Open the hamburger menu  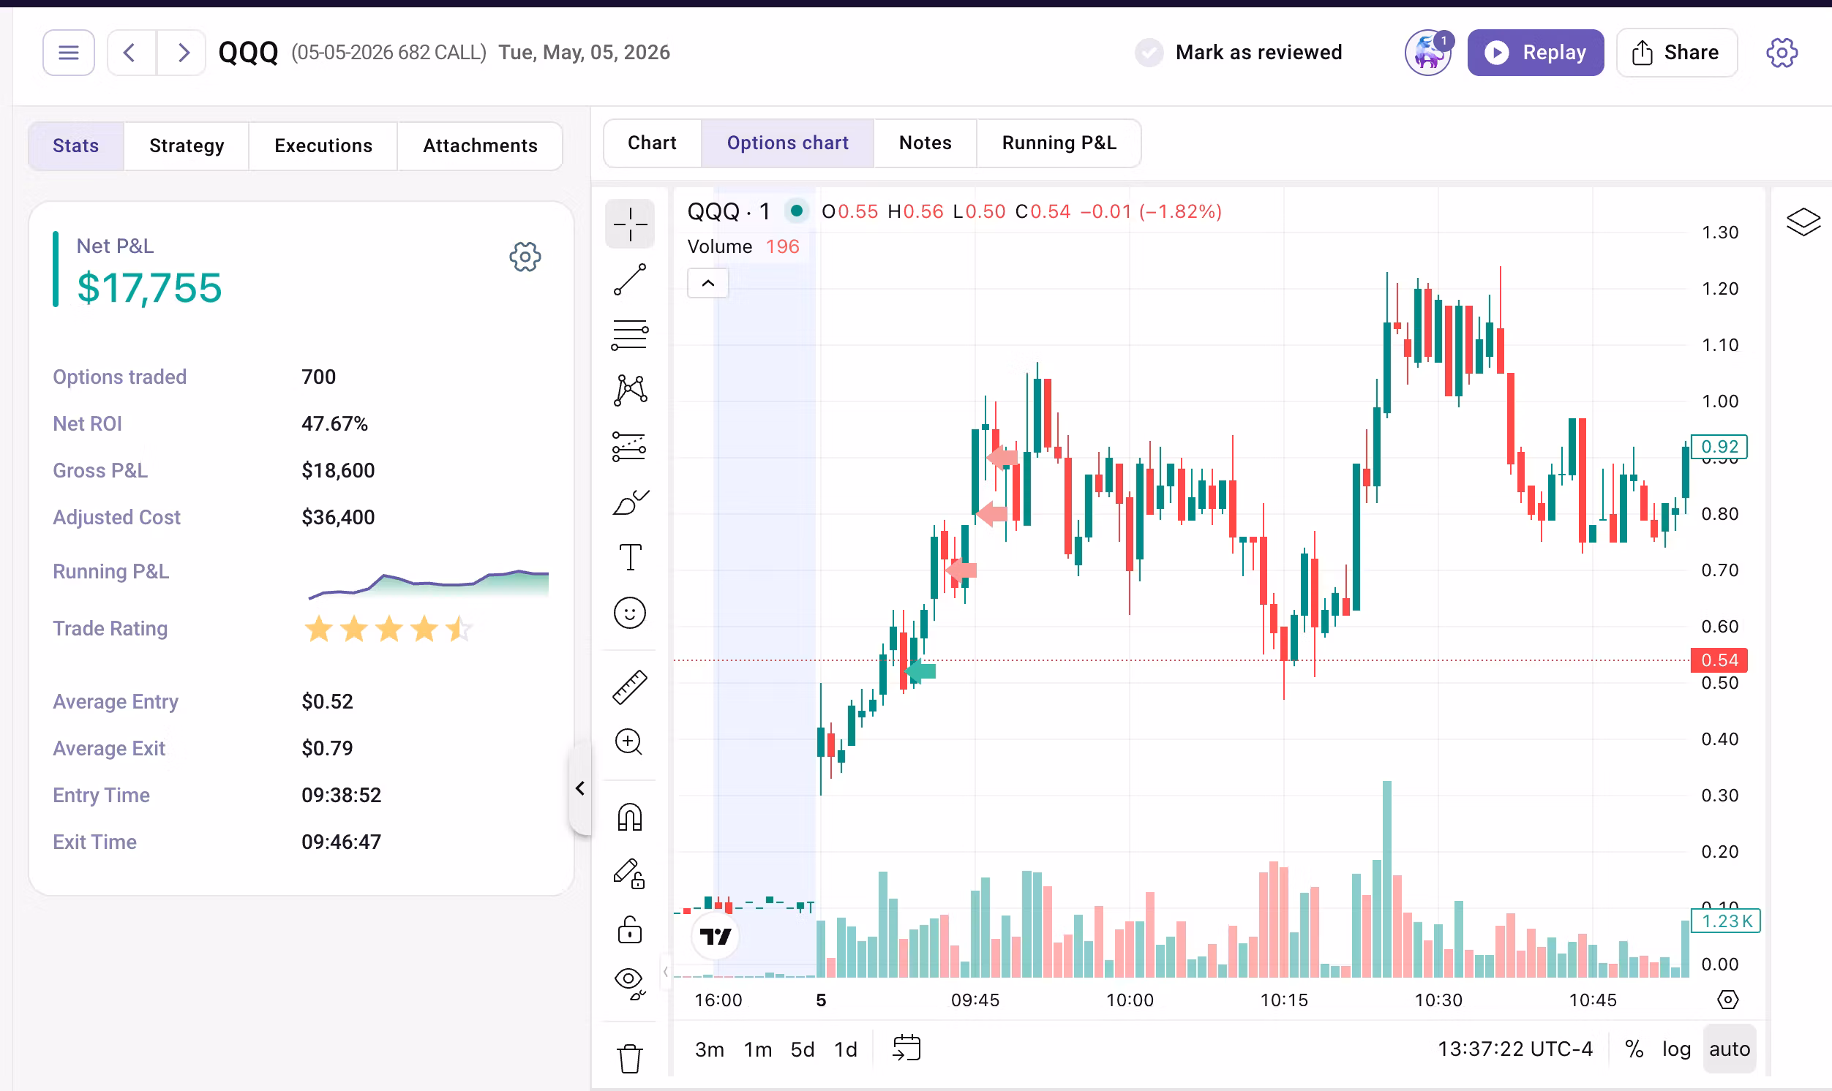(68, 52)
